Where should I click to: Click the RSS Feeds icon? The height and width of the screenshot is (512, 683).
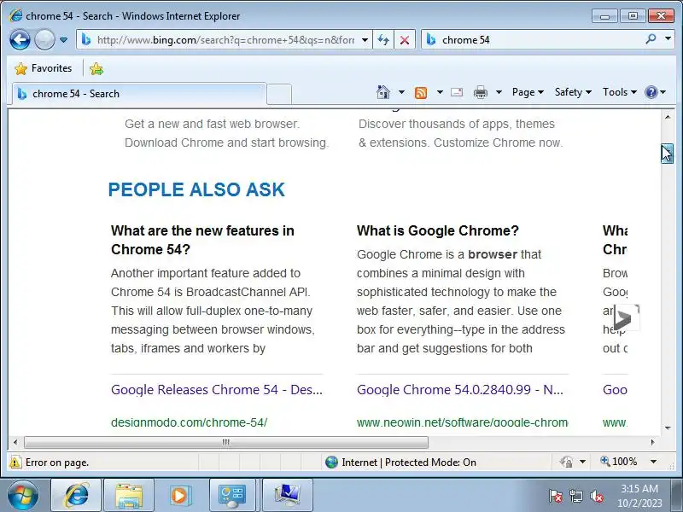click(421, 92)
